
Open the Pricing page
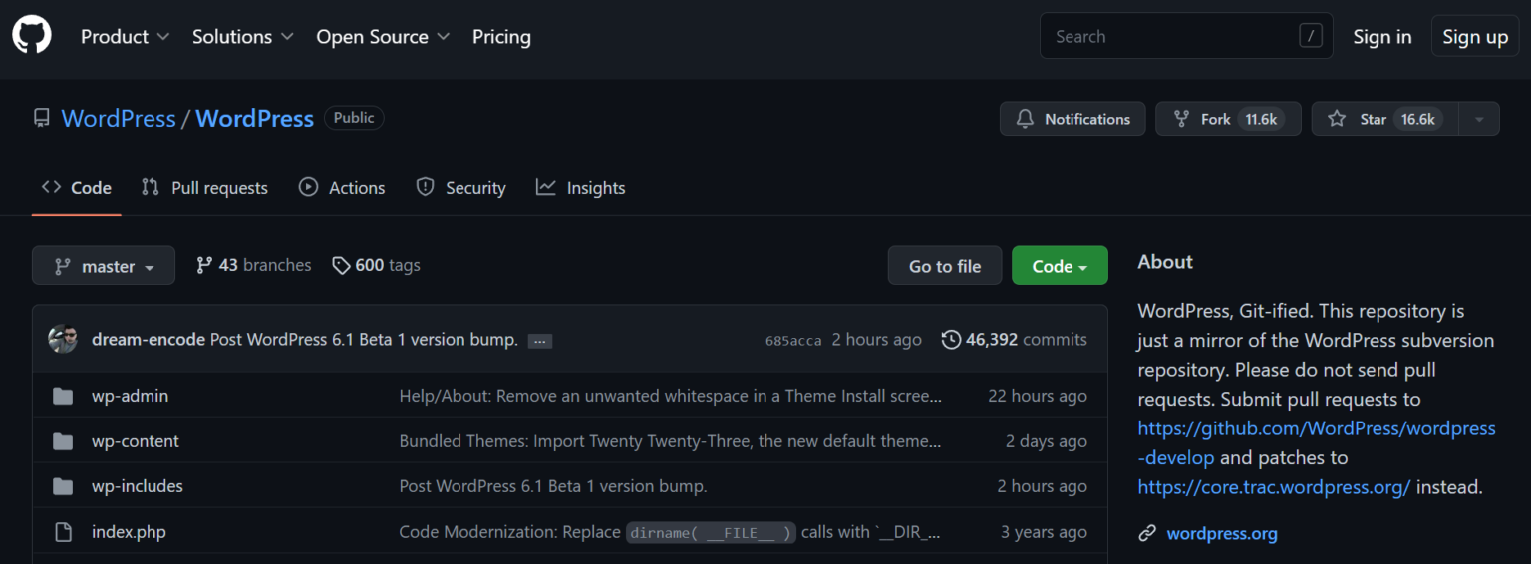[501, 36]
